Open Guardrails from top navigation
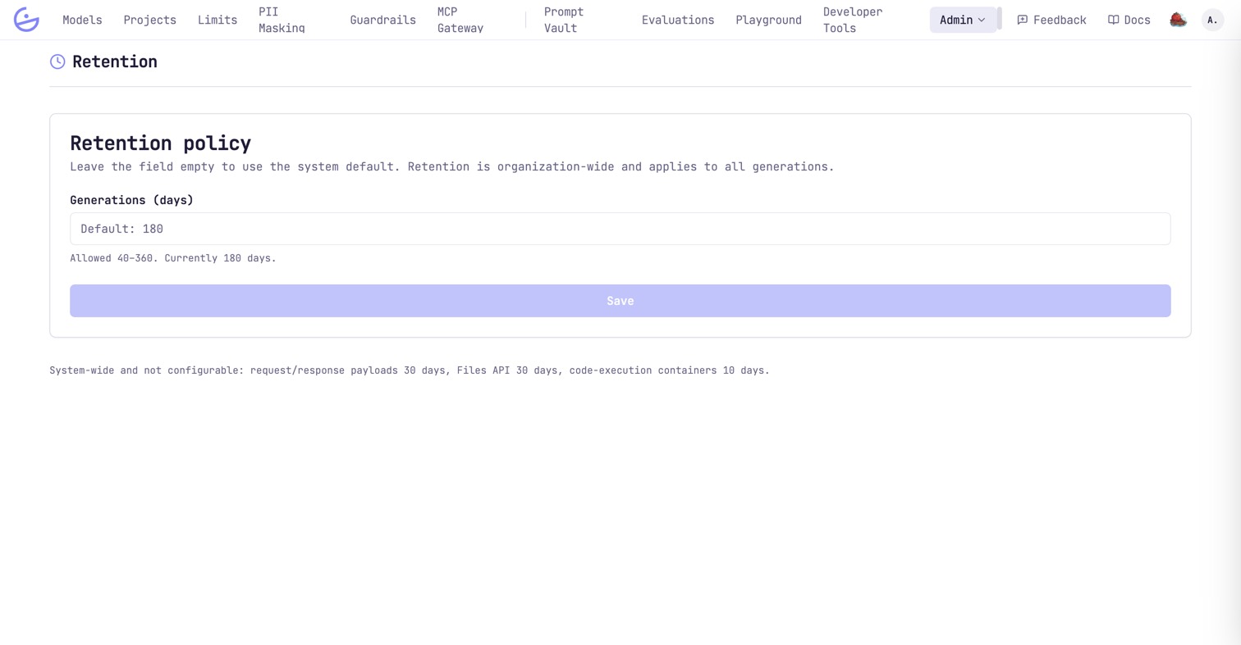Screen dimensions: 1241x645 pyautogui.click(x=382, y=20)
